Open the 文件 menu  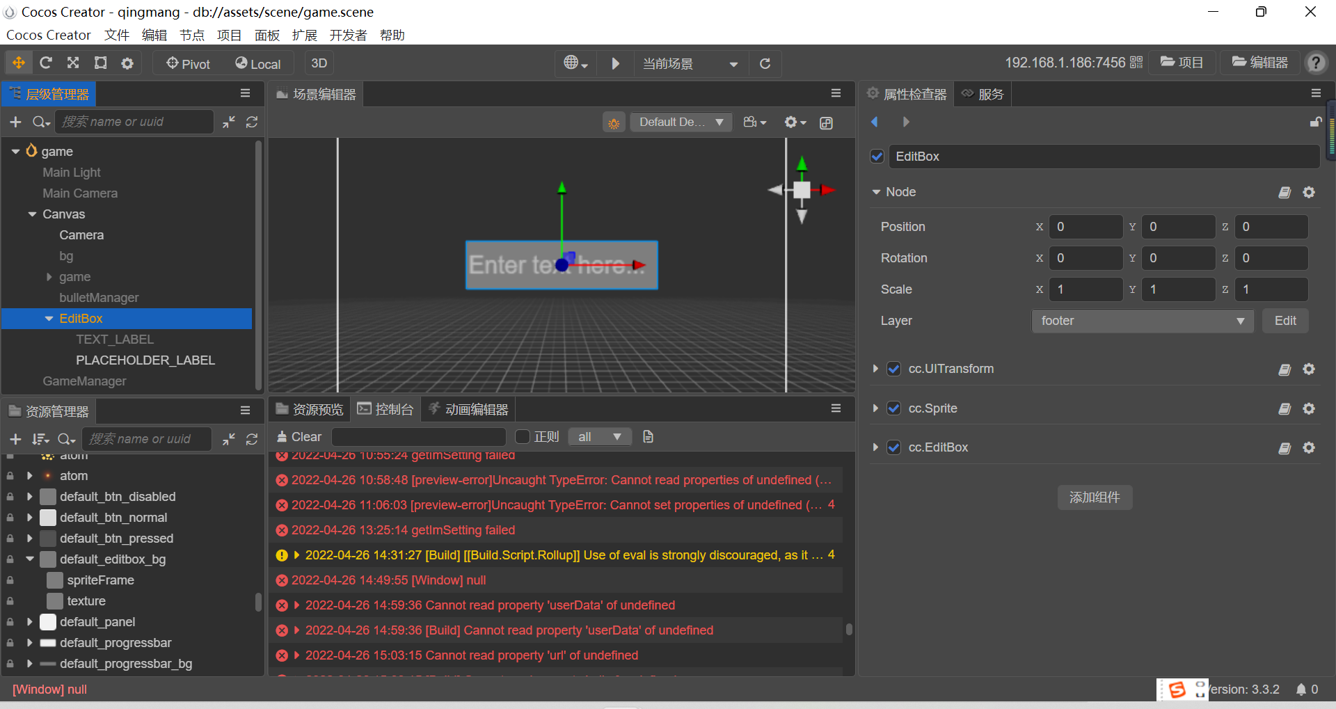click(117, 35)
